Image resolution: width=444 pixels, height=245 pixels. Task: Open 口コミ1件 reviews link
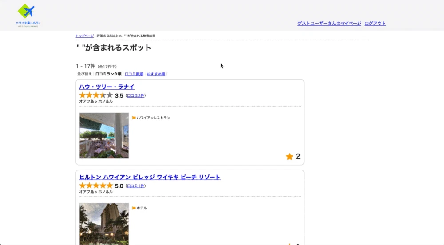[x=135, y=186]
